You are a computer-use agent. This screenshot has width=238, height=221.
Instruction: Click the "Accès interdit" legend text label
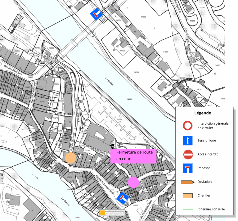pyautogui.click(x=207, y=154)
